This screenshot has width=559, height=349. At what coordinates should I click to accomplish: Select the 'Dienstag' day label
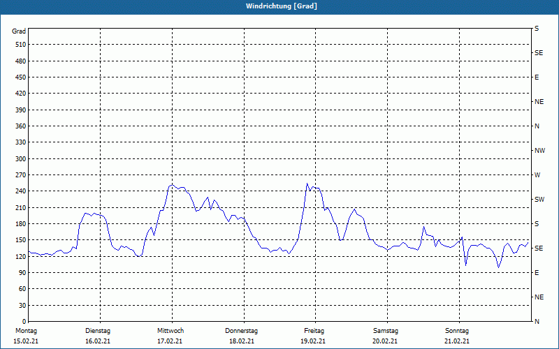tap(98, 331)
